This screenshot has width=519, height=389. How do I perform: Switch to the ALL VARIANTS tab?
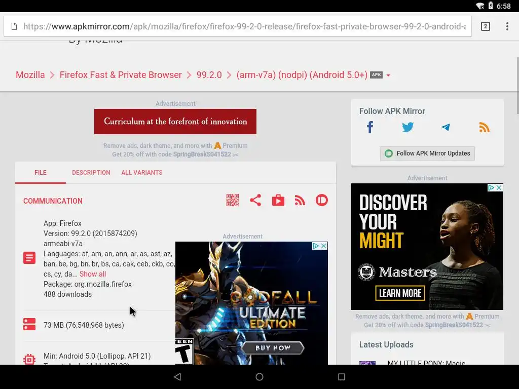(x=142, y=173)
